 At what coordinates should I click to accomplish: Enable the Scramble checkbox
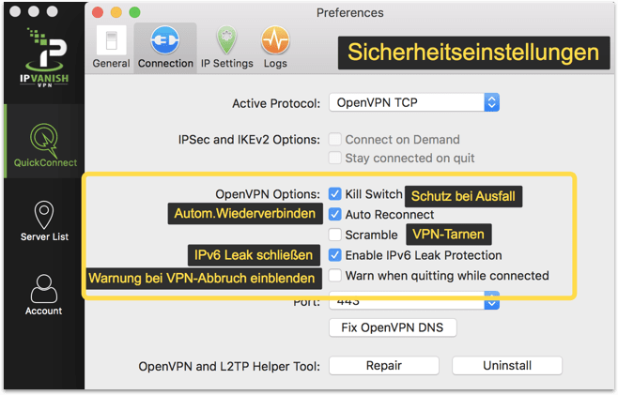pyautogui.click(x=335, y=235)
